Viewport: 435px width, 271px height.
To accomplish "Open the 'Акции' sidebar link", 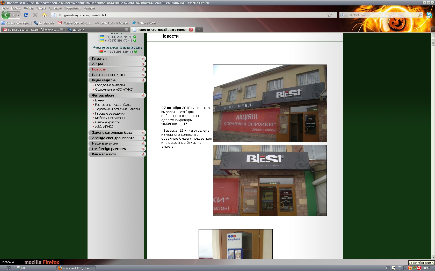I will coord(117,64).
